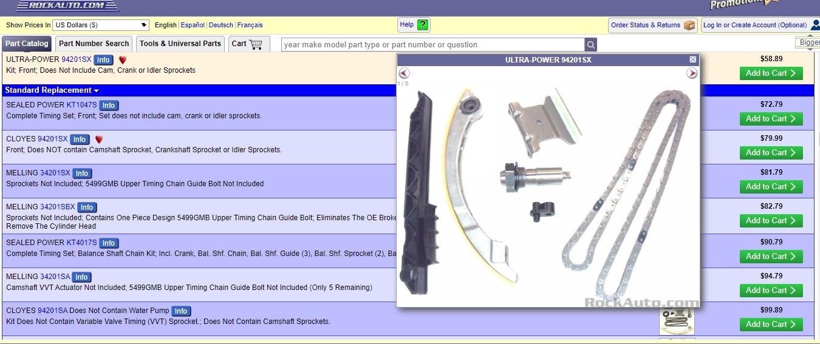The image size is (820, 344).
Task: Open Info for SEALED POWER KT4017S
Action: click(109, 243)
